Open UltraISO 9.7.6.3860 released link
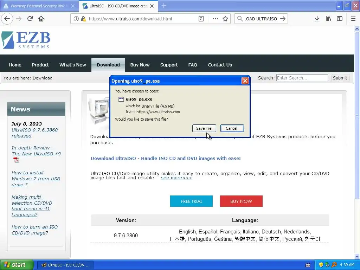 (x=34, y=133)
